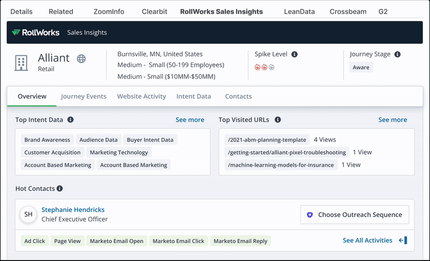
Task: Click the Hot Contacts info icon
Action: (x=60, y=188)
